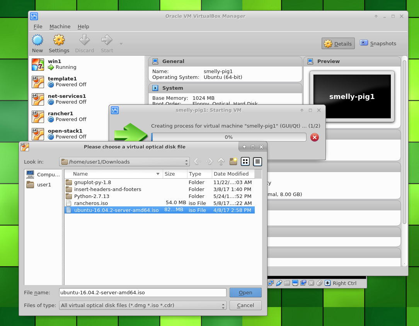
Task: Open the File menu
Action: click(37, 26)
